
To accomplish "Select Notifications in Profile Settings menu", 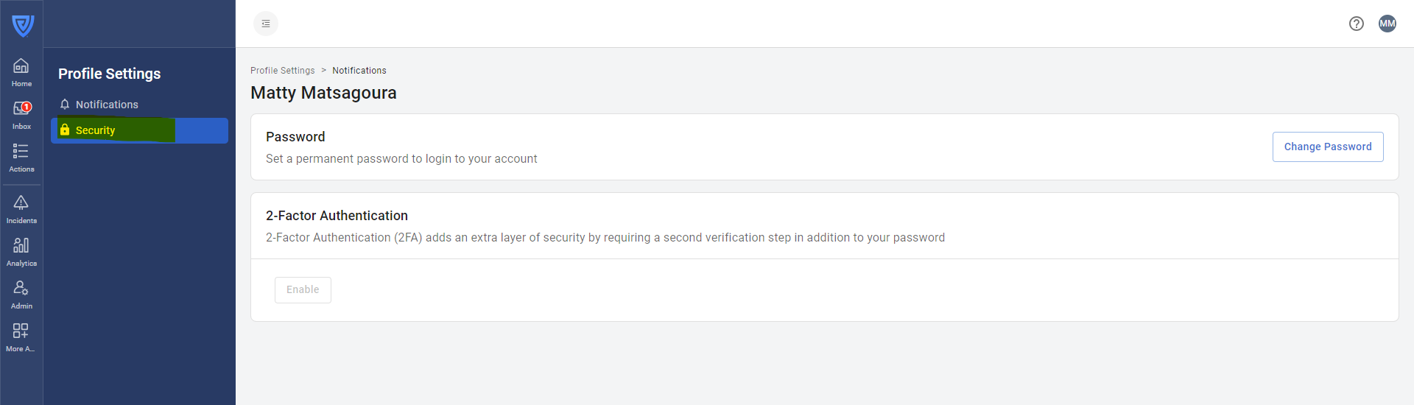I will (x=107, y=105).
